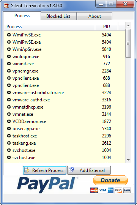Open the About tab
Viewport: 137px width, 205px height.
(x=94, y=16)
